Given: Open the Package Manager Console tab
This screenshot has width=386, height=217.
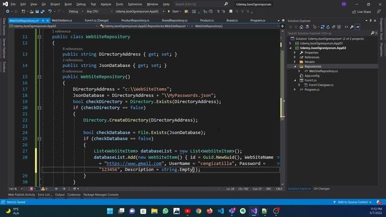Looking at the screenshot, I should click(x=101, y=195).
